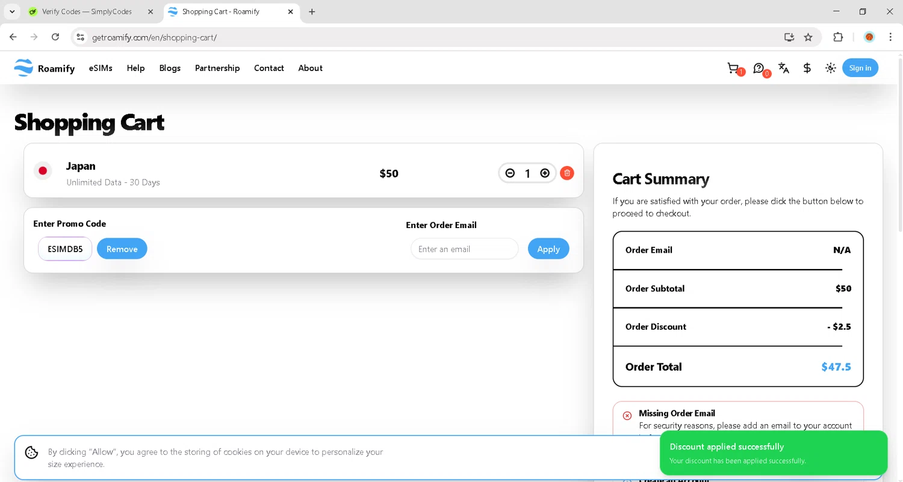This screenshot has width=903, height=482.
Task: Click the Missing Order Email error icon
Action: click(627, 415)
